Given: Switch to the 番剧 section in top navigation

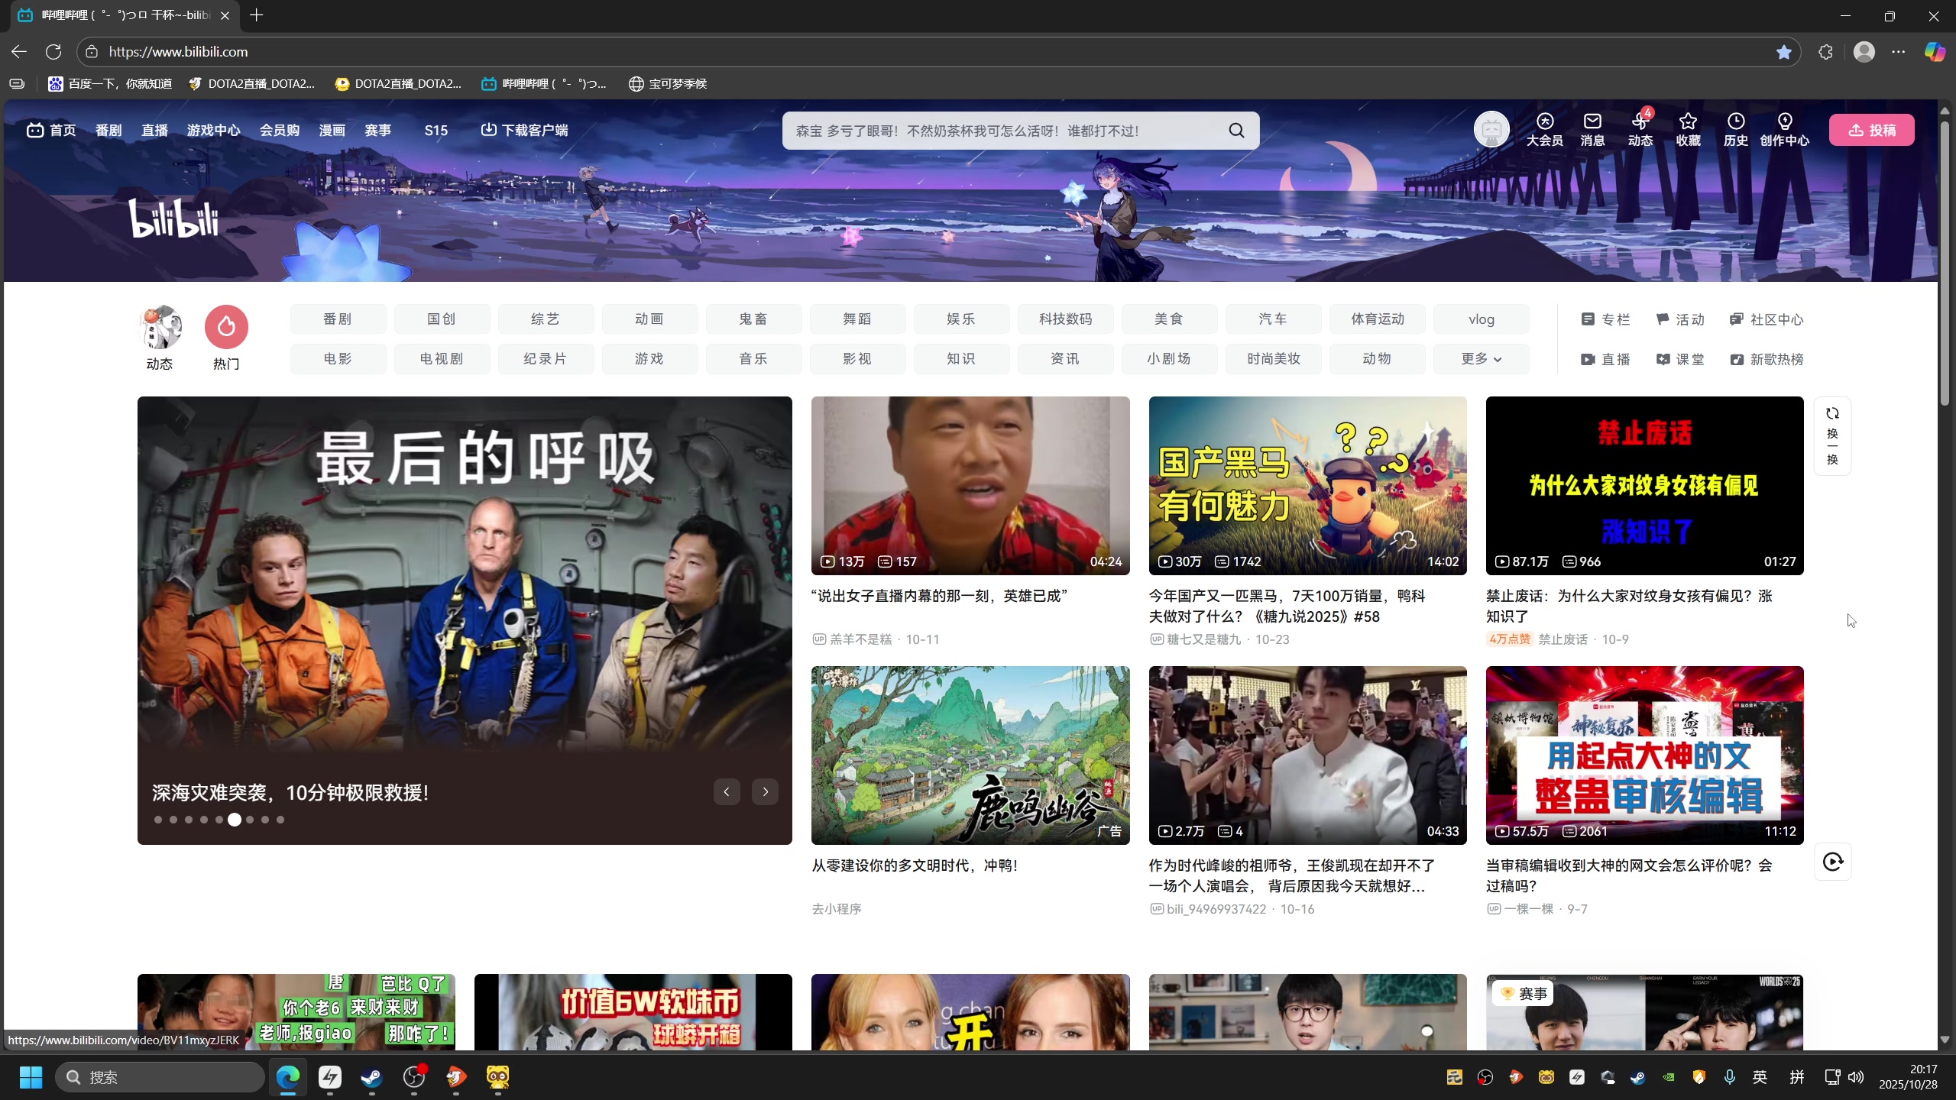Looking at the screenshot, I should click(x=108, y=130).
